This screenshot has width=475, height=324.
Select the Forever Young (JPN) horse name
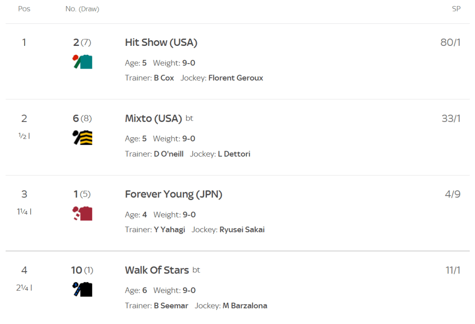pyautogui.click(x=173, y=195)
